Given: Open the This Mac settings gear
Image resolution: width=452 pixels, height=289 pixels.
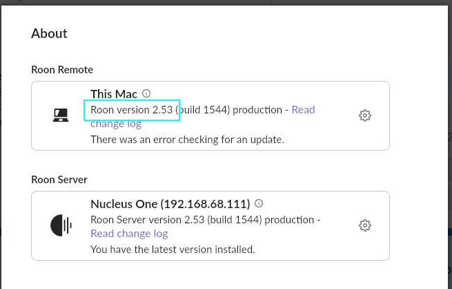Looking at the screenshot, I should point(365,115).
